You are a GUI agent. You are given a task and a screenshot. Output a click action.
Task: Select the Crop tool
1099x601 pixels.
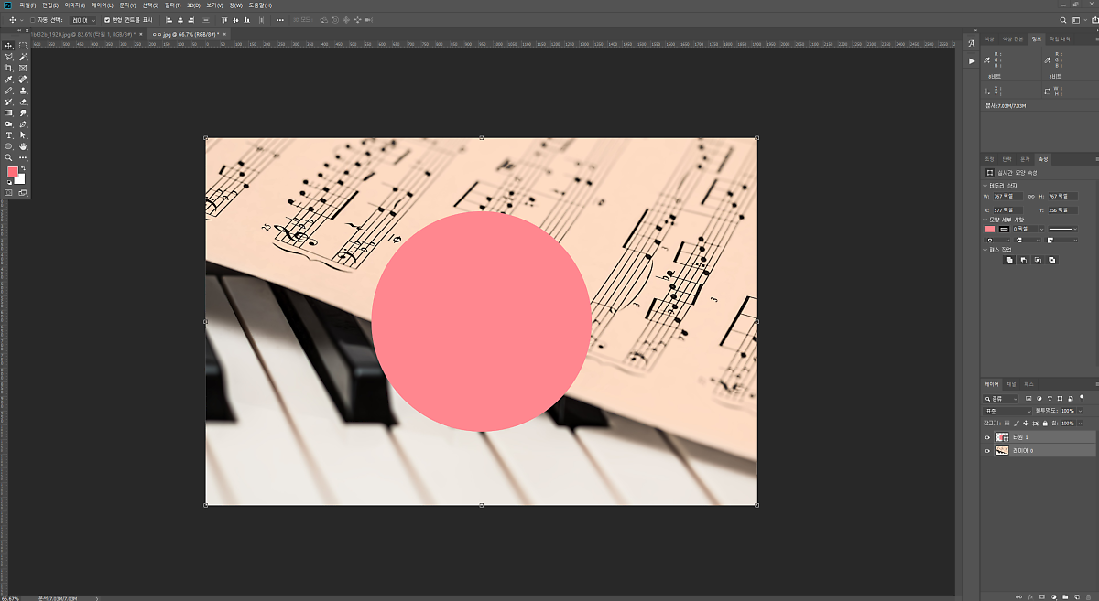click(x=9, y=68)
